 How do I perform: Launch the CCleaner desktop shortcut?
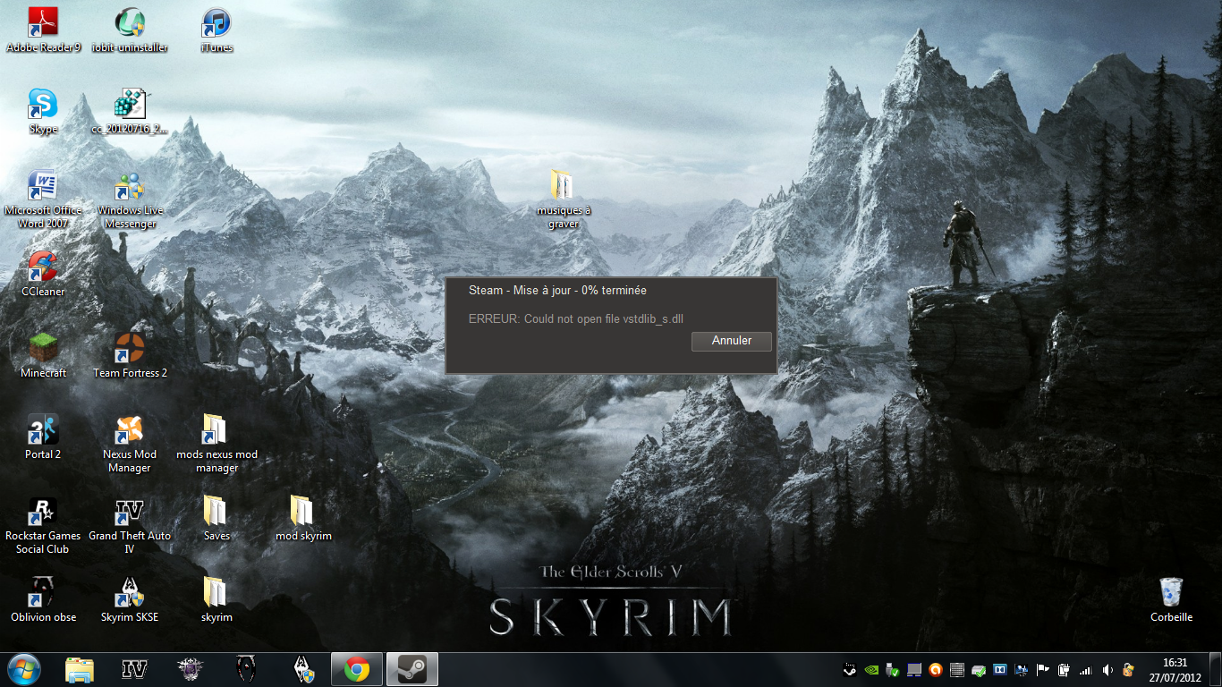pos(43,274)
